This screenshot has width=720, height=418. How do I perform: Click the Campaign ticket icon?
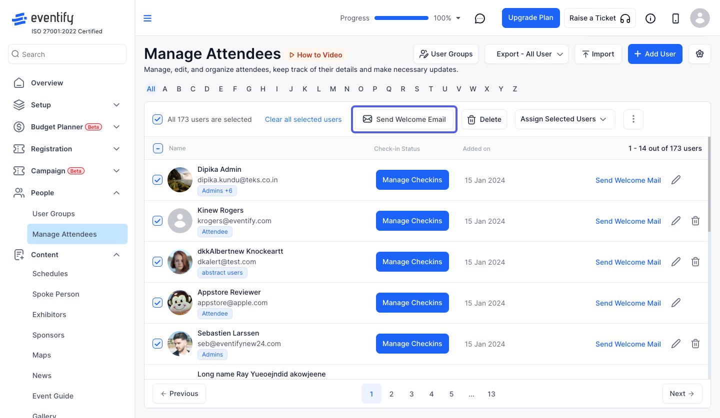pos(19,171)
